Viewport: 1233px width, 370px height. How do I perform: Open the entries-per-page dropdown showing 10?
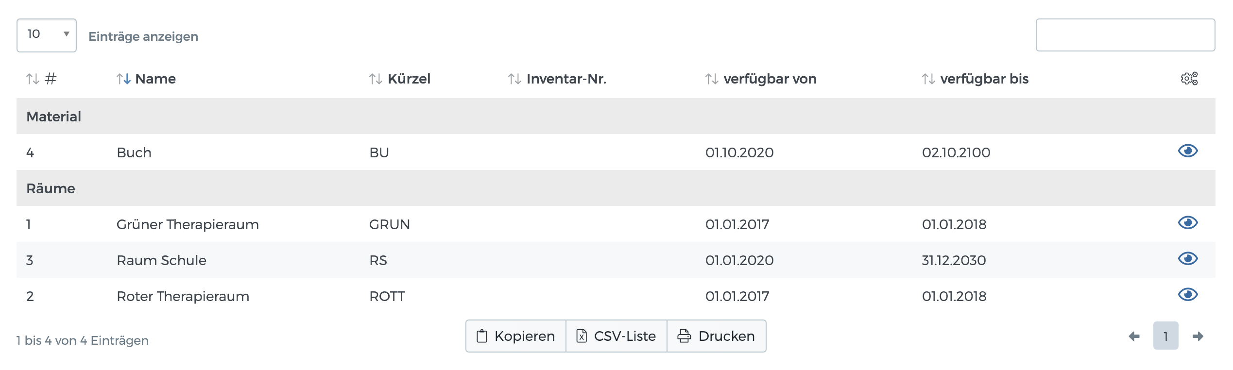[x=47, y=35]
